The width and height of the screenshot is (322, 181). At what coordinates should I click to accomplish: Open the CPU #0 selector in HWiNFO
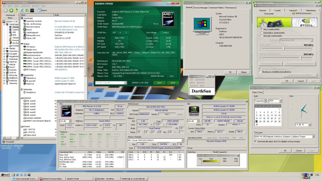[x=70, y=121]
